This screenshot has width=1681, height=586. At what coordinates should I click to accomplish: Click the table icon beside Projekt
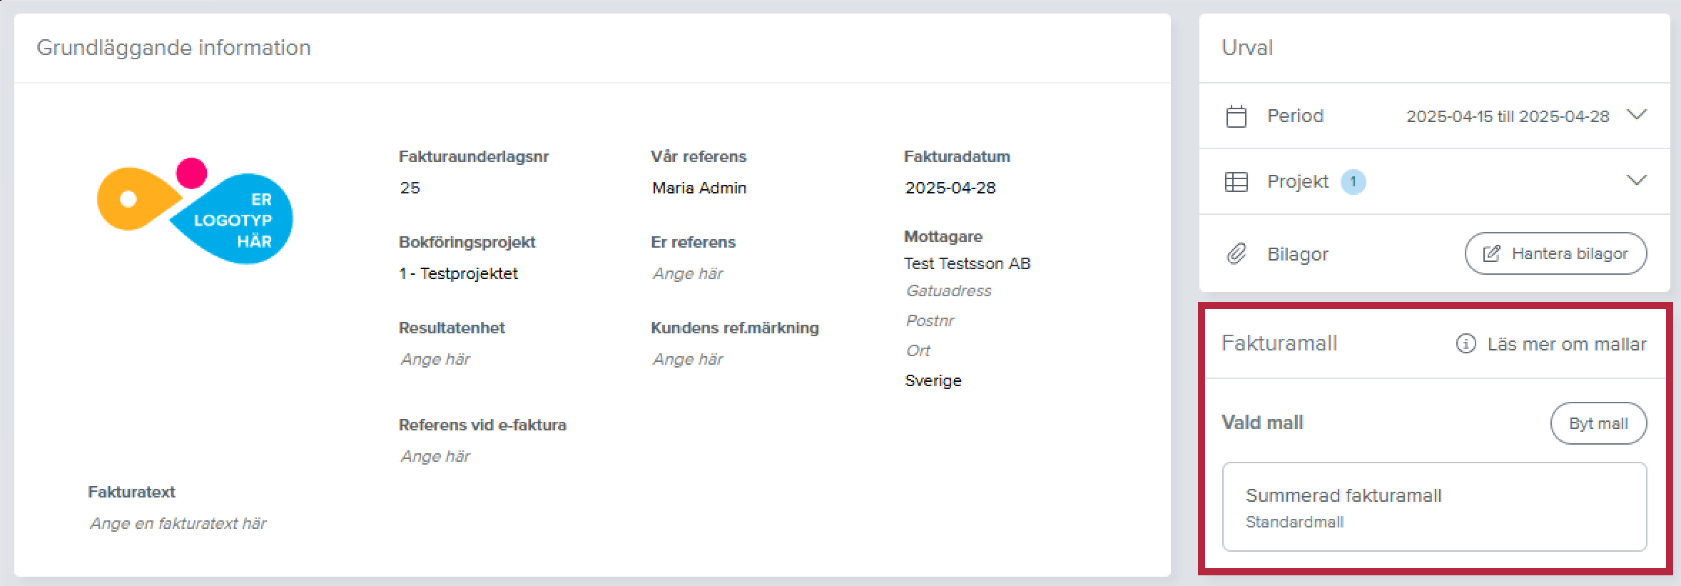point(1236,182)
